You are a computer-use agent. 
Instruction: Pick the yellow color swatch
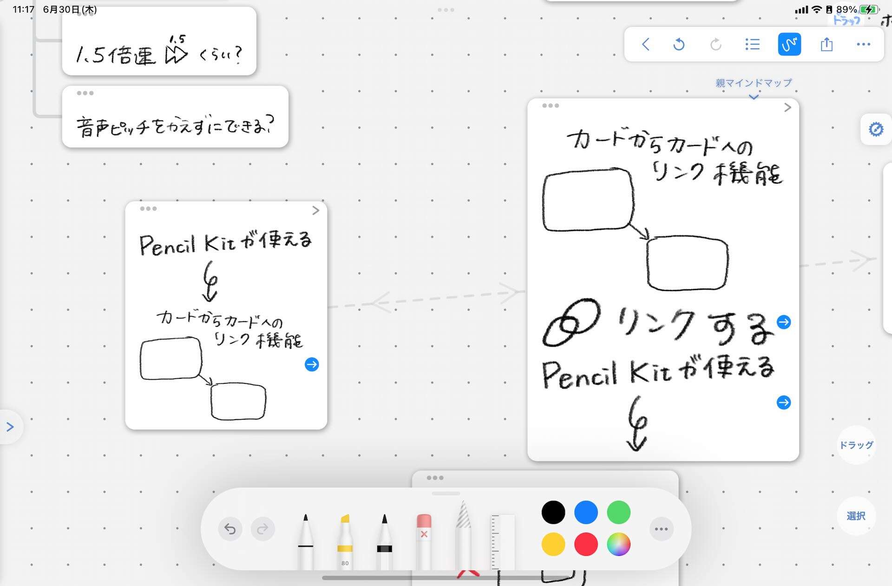click(x=553, y=544)
